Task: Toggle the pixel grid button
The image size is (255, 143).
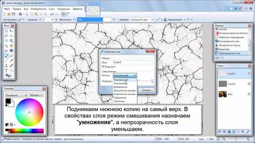Action: point(63,14)
